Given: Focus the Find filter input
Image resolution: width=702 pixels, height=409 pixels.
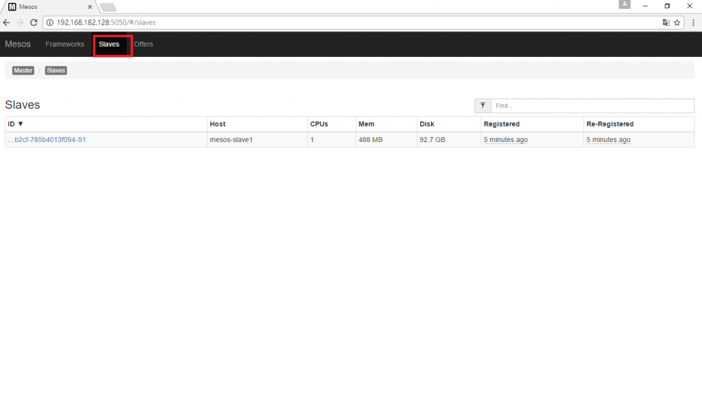Looking at the screenshot, I should point(592,106).
